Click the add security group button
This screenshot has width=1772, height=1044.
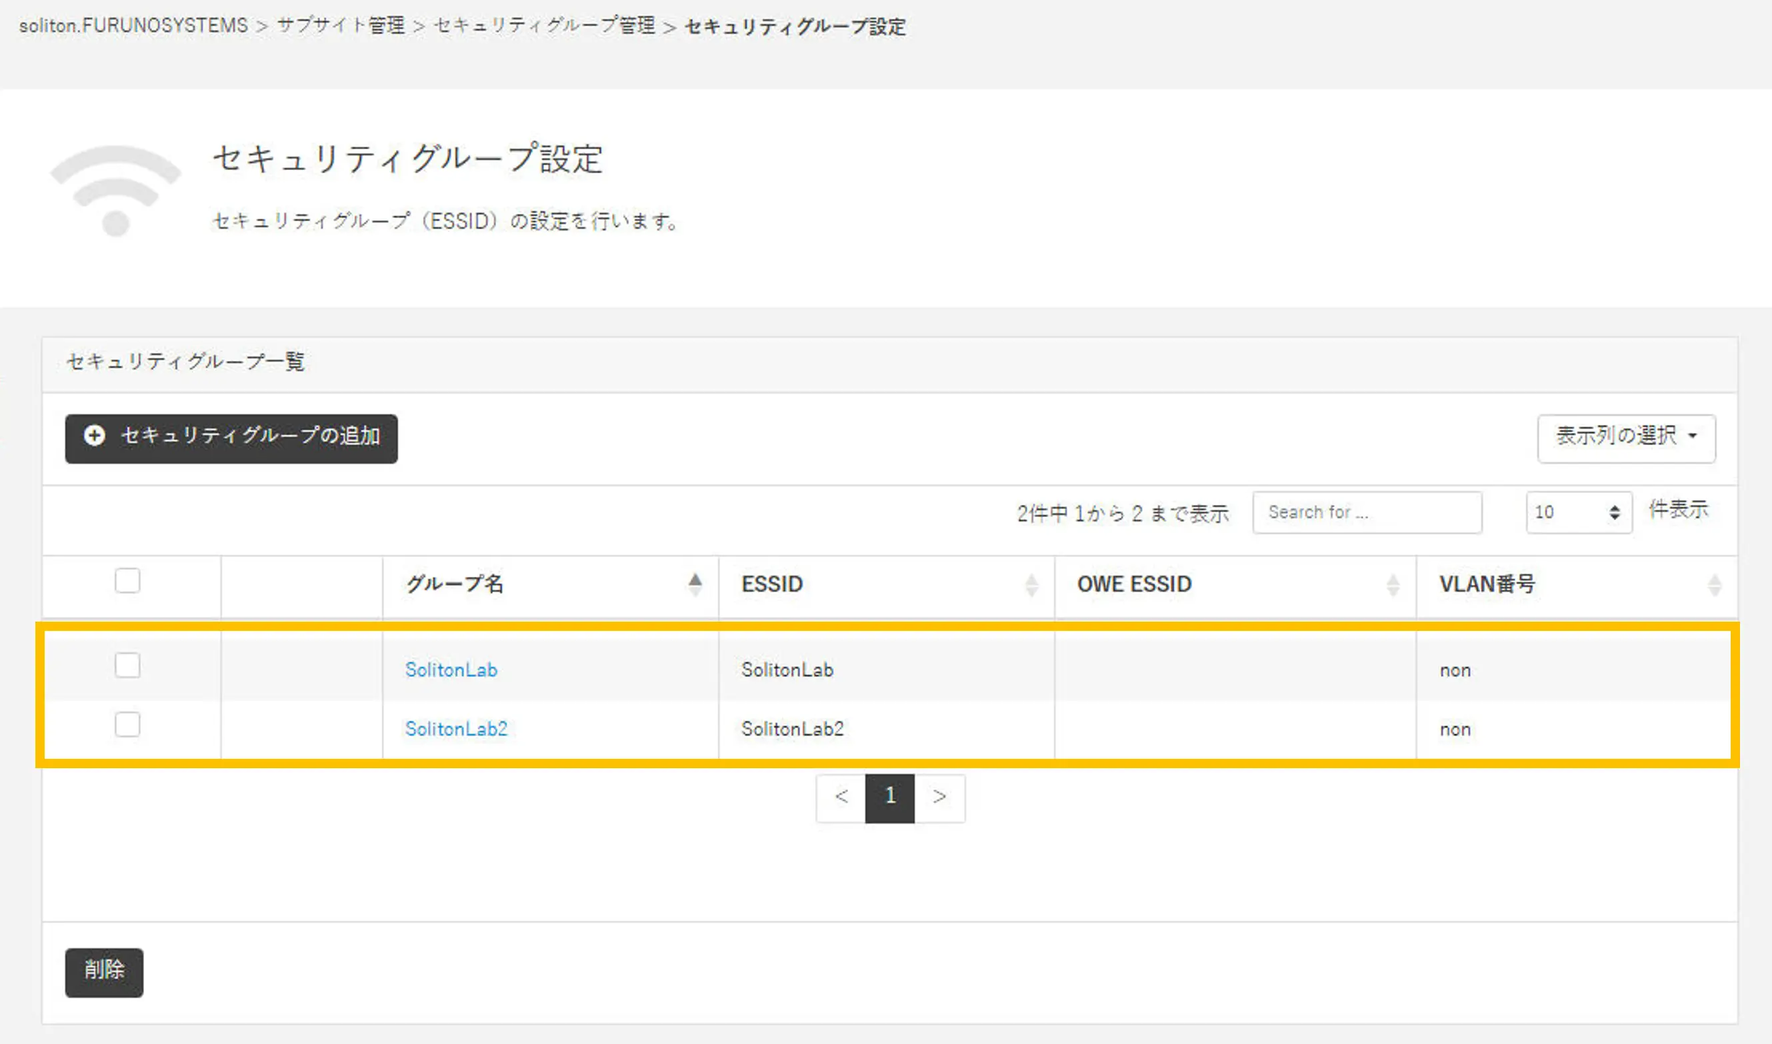pos(231,438)
